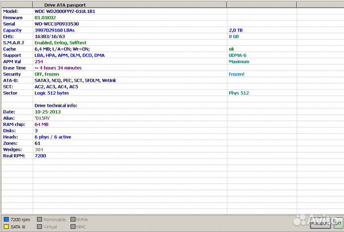
Task: Select capacity value 3907029168 LBAs
Action: (x=54, y=30)
